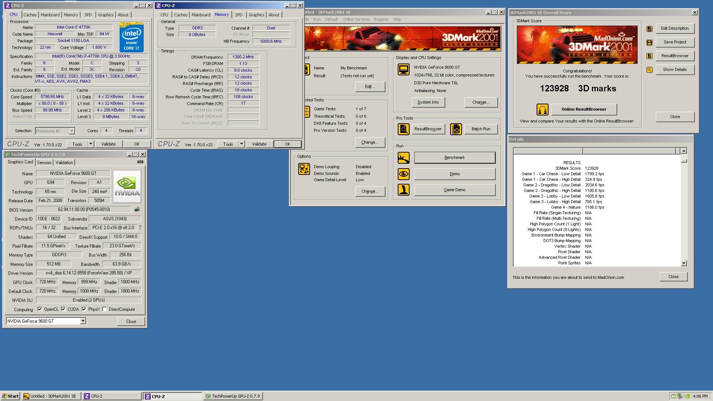The image size is (713, 401).
Task: Click Close button in GPU-Z
Action: (131, 322)
